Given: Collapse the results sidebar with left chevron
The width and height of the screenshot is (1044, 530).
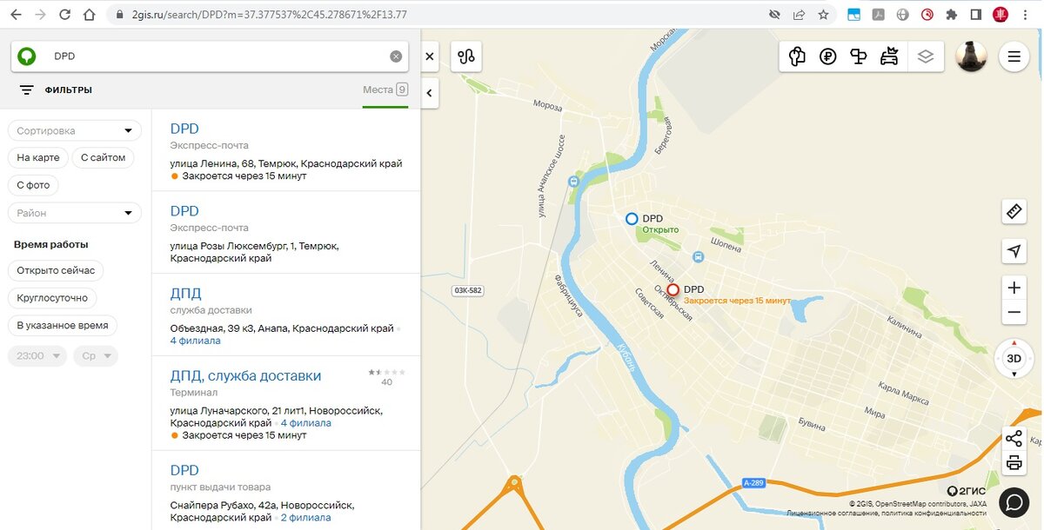Looking at the screenshot, I should point(430,91).
